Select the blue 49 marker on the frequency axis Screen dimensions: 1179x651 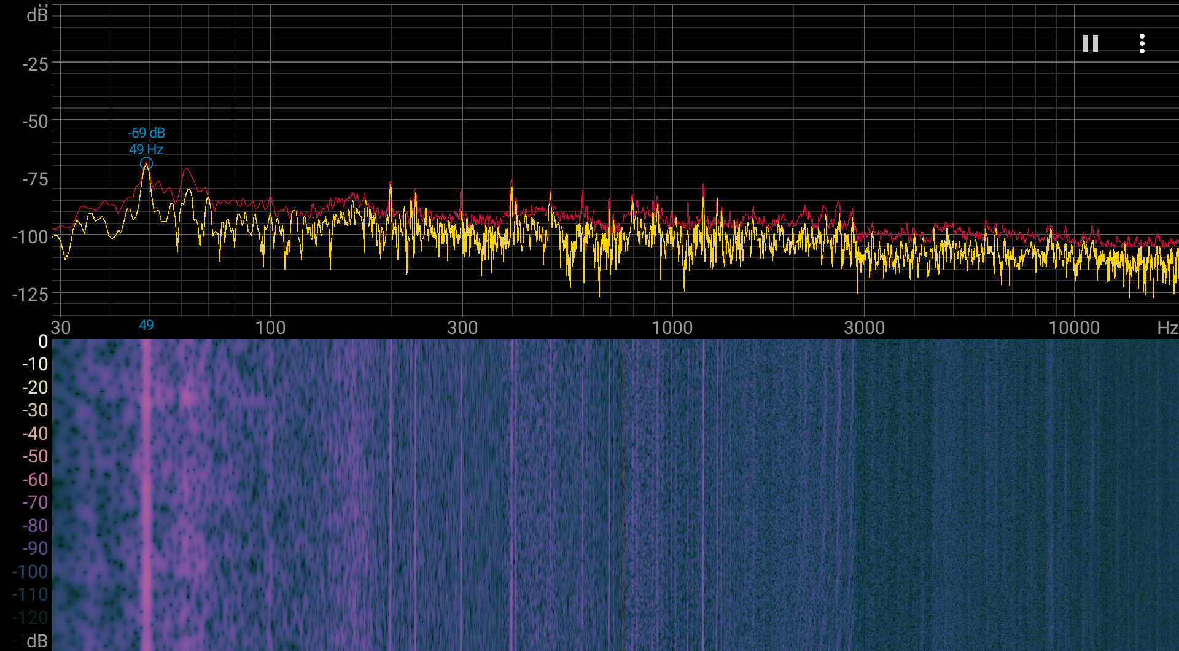146,325
